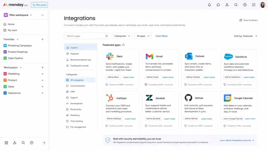Viewport: 268px width, 151px height.
Task: Click the See plans button
Action: pos(39,5)
